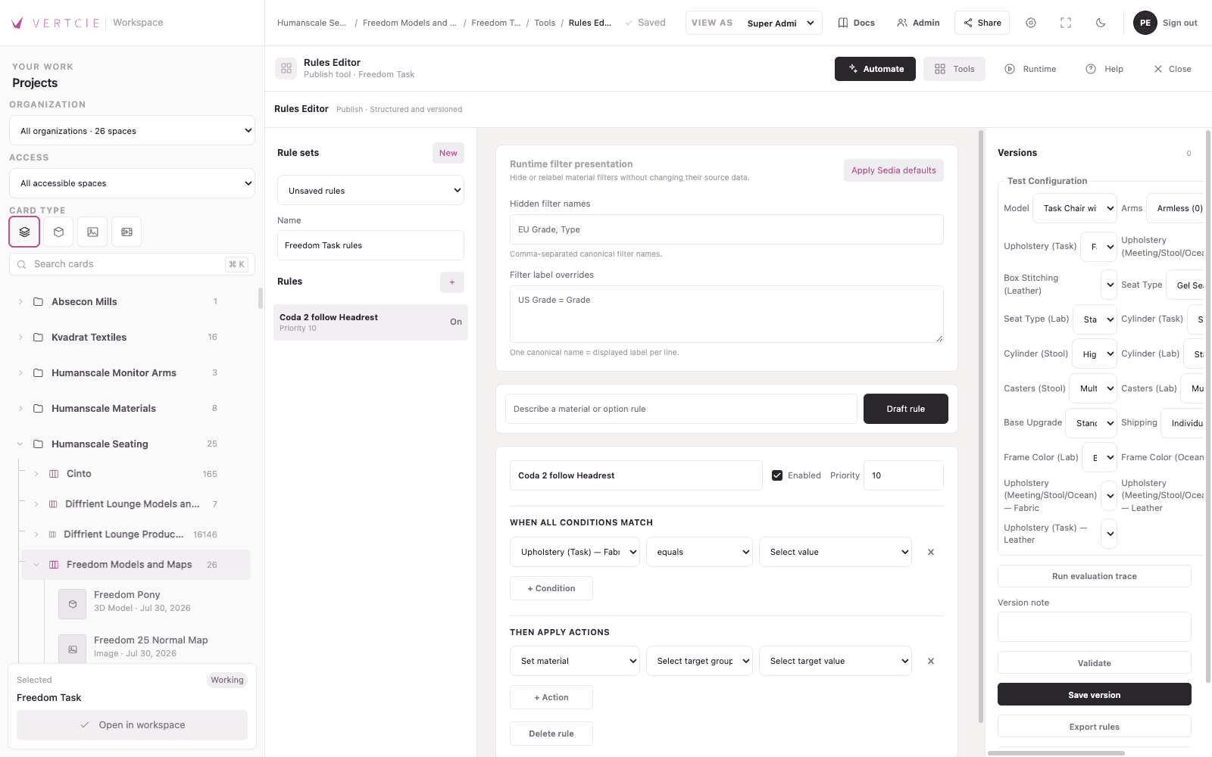Select the video card type icon
This screenshot has width=1212, height=757.
127,232
